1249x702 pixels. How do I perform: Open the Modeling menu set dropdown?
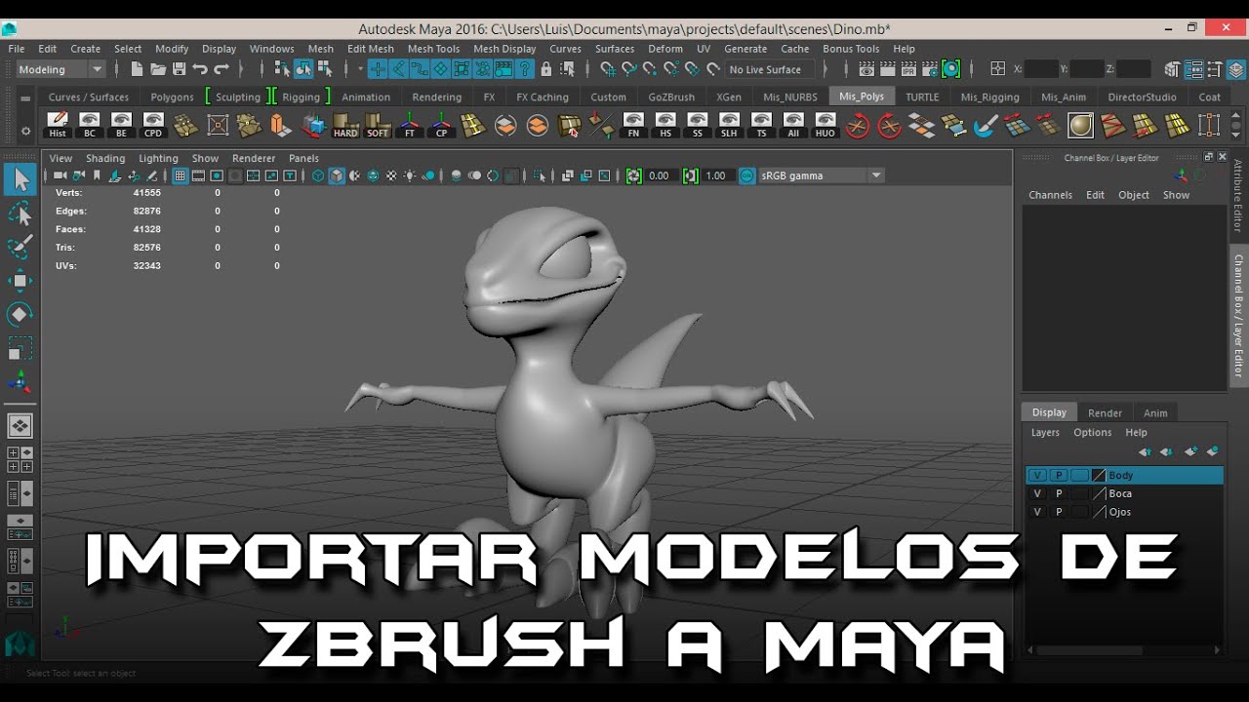coord(60,69)
